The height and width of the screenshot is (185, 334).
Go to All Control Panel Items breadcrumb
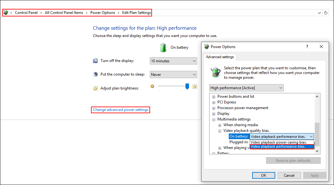pyautogui.click(x=64, y=13)
